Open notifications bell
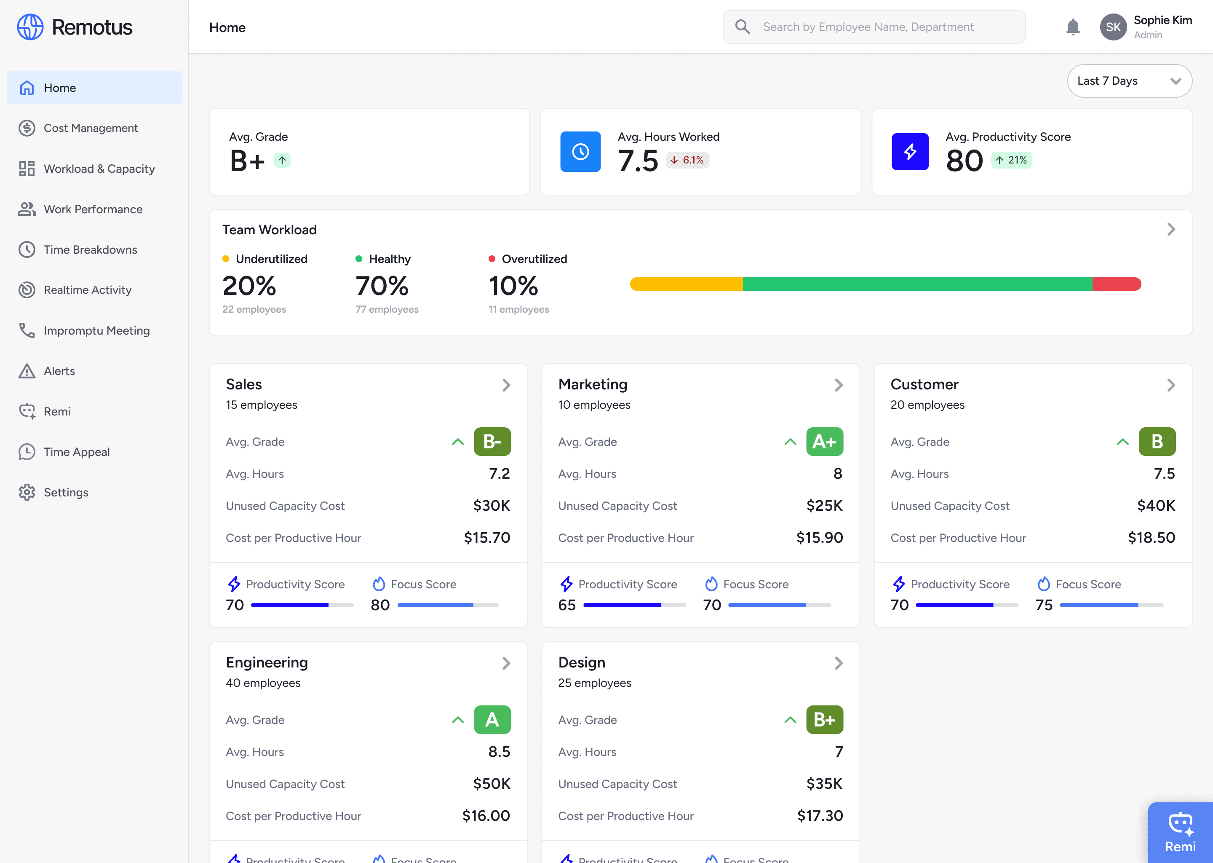 tap(1073, 27)
